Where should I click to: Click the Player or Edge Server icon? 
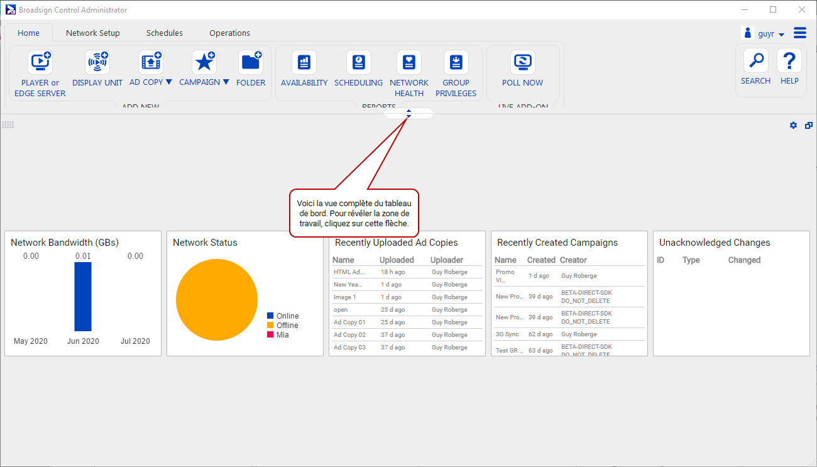pyautogui.click(x=40, y=62)
